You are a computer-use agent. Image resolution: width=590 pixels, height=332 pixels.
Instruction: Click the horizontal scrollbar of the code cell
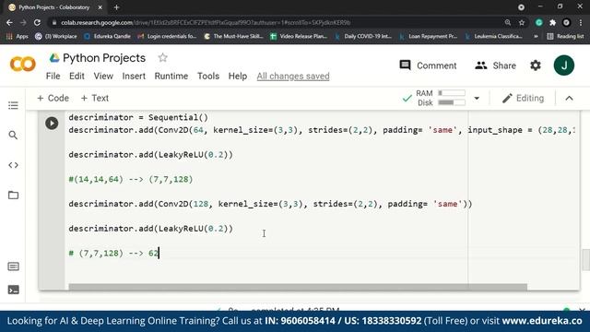(x=298, y=287)
